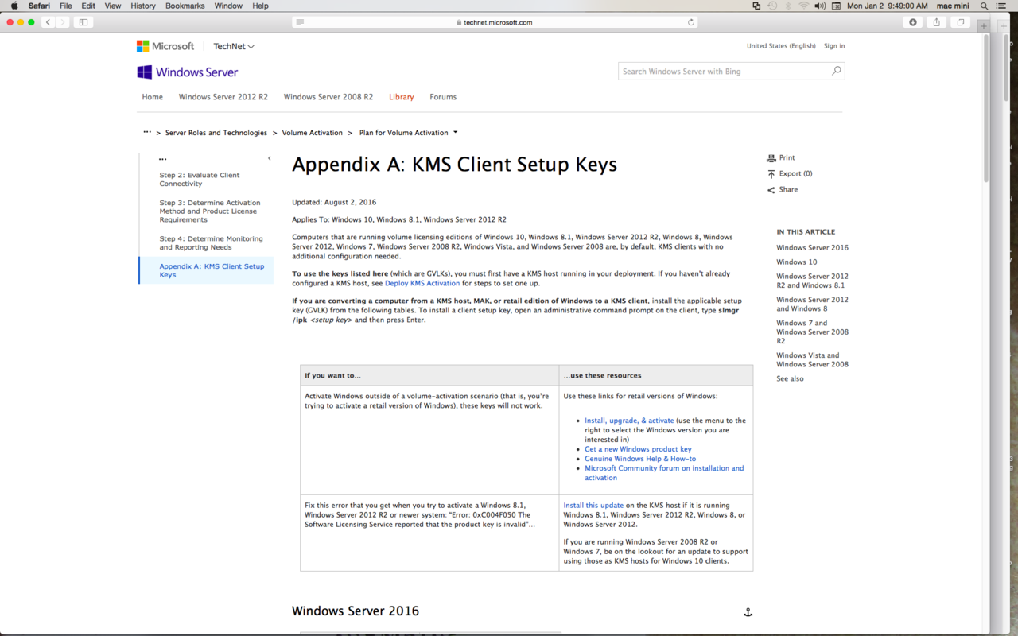
Task: Open the Safari downloads icon
Action: (x=913, y=22)
